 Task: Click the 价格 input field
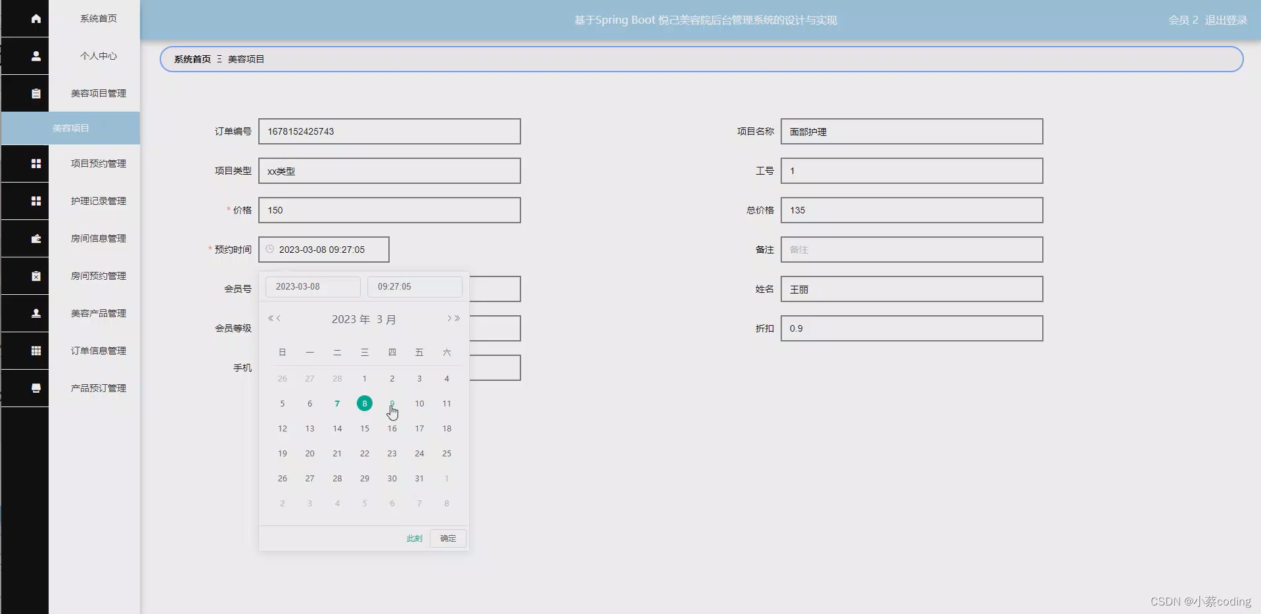point(390,210)
